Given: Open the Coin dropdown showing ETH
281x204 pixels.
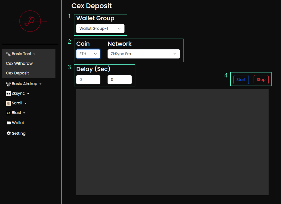Looking at the screenshot, I should pyautogui.click(x=88, y=54).
